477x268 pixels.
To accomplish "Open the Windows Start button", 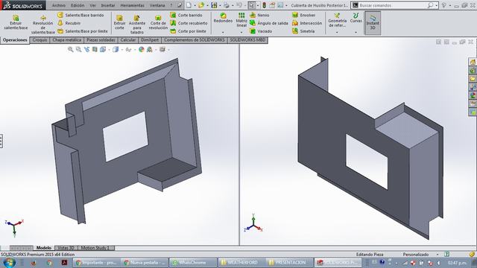I will 9,262.
